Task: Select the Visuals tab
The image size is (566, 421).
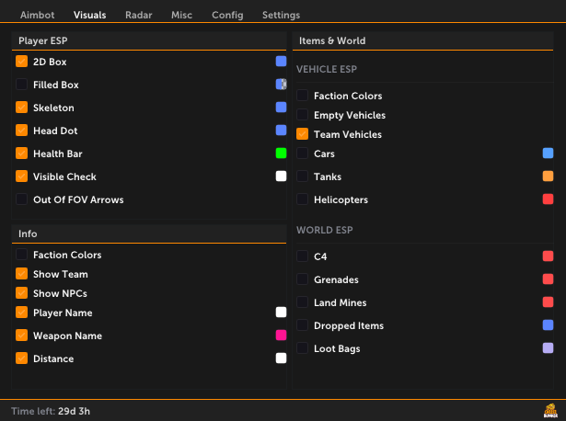Action: pyautogui.click(x=90, y=15)
